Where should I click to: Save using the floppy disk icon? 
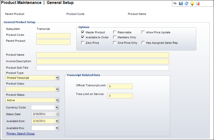click(x=181, y=3)
